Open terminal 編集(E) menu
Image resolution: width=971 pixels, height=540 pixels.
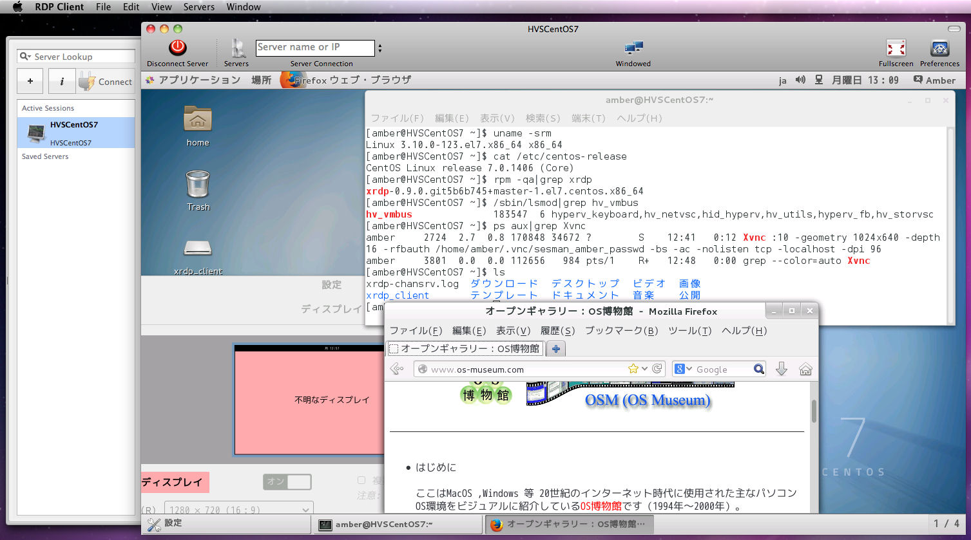tap(452, 118)
